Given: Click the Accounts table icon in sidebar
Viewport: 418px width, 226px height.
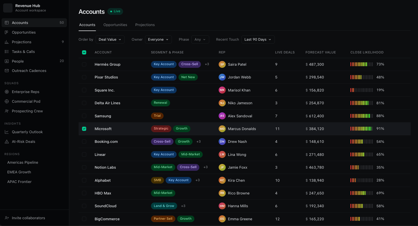Looking at the screenshot, I should [7, 23].
